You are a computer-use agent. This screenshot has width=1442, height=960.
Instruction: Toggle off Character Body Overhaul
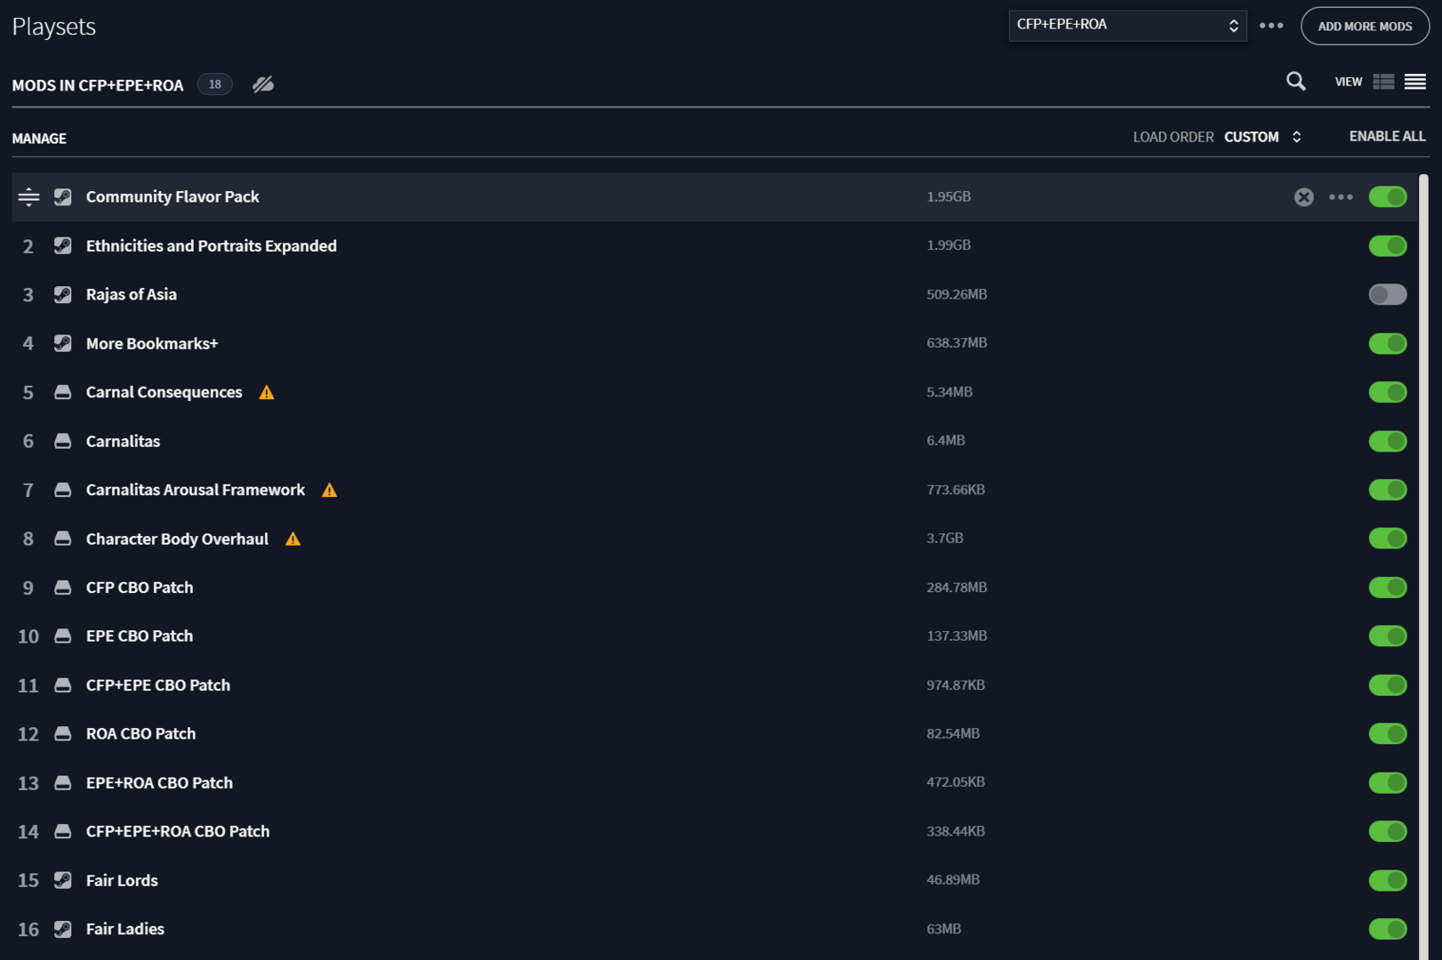[x=1387, y=539]
